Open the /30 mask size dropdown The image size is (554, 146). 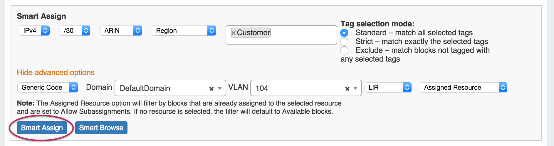[x=75, y=30]
